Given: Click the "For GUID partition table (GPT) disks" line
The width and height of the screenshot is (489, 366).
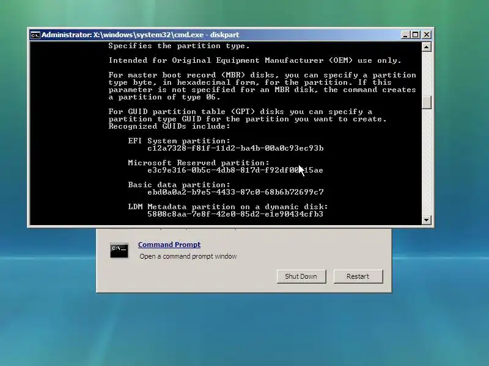Looking at the screenshot, I should [x=240, y=112].
